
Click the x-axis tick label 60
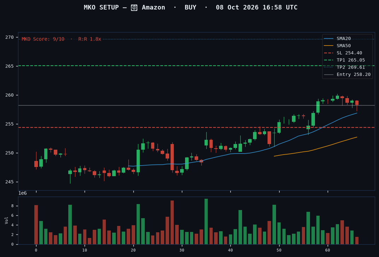pos(328,250)
